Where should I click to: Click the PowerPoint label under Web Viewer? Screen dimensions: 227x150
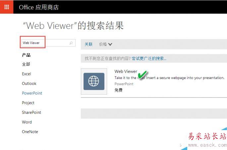[x=124, y=84]
